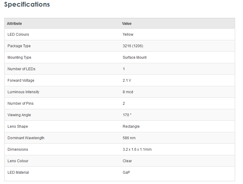Select the LED Colours attribute cell
The height and width of the screenshot is (184, 243).
click(18, 34)
